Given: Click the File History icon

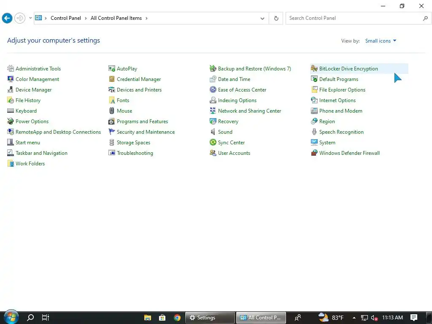Looking at the screenshot, I should pyautogui.click(x=11, y=100).
